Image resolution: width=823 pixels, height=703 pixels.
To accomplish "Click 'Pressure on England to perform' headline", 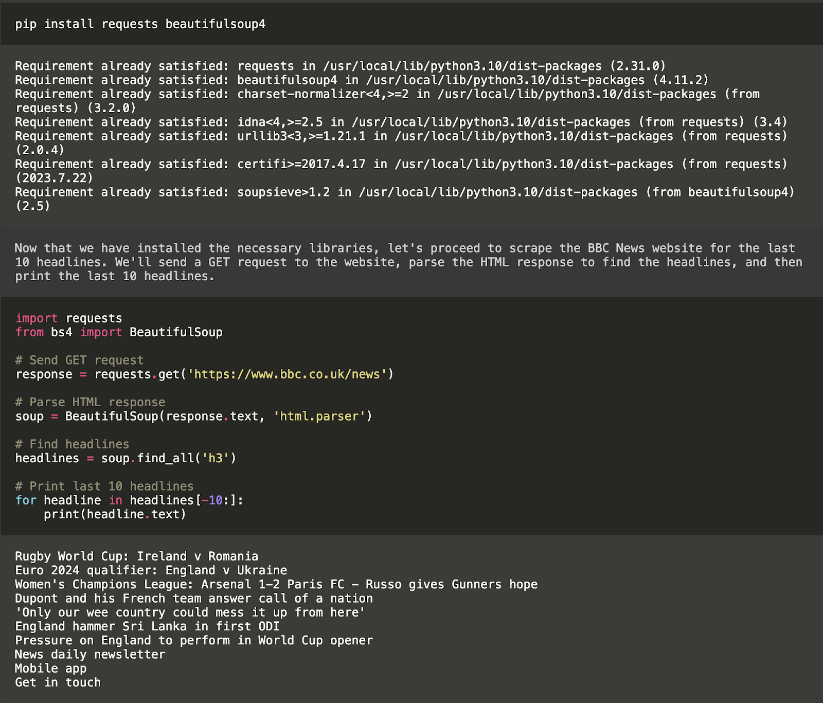I will click(x=194, y=641).
